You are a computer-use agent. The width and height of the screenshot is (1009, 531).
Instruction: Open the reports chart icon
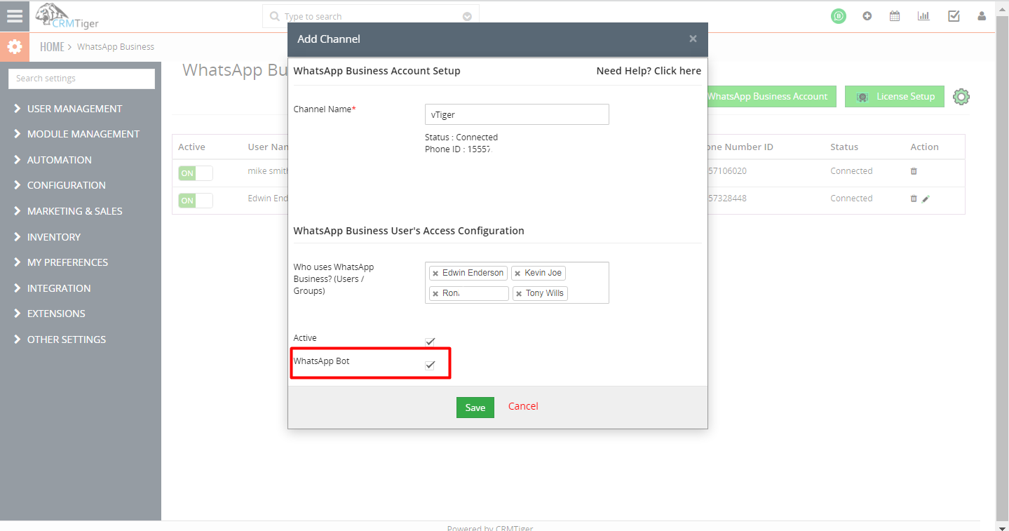(924, 16)
